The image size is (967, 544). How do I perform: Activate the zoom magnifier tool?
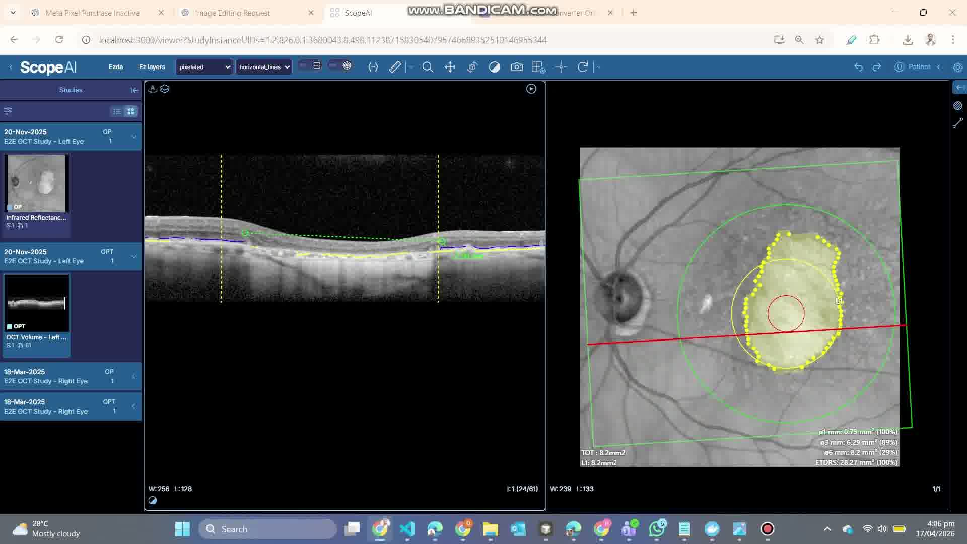pos(428,67)
